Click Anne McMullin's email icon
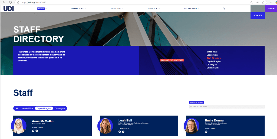This screenshot has width=277, height=139. pyautogui.click(x=33, y=131)
